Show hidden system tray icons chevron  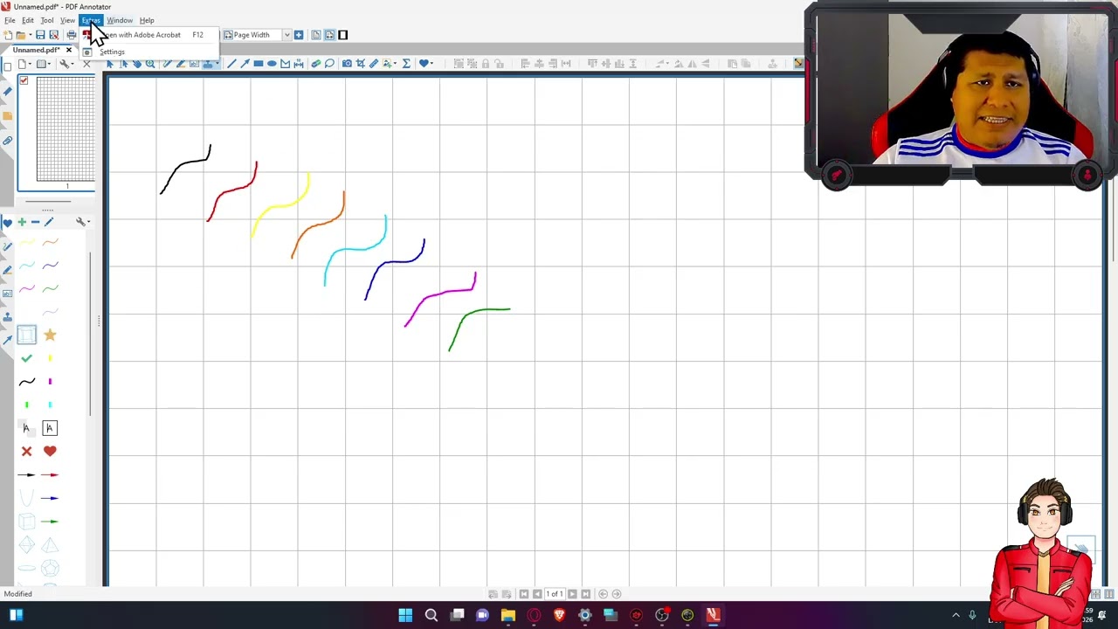click(956, 615)
